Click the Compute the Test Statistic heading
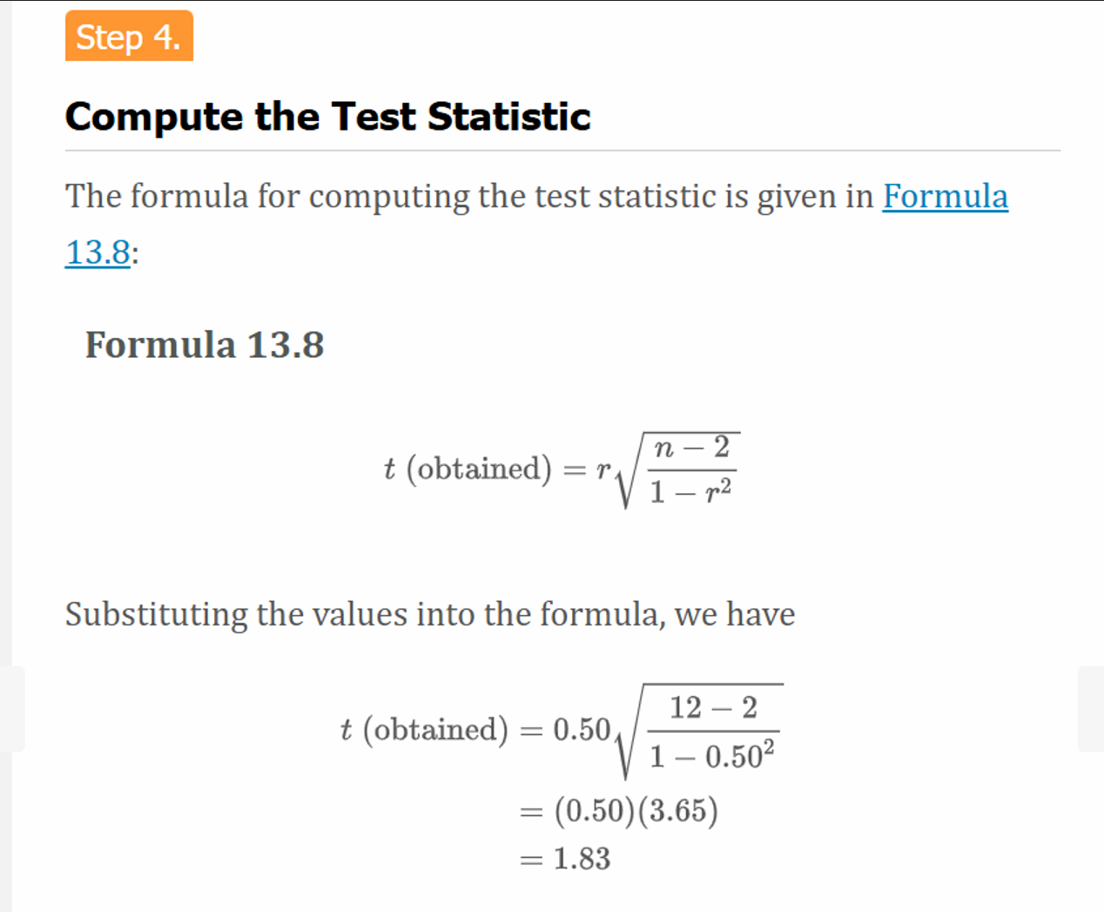The width and height of the screenshot is (1104, 912). coord(327,117)
